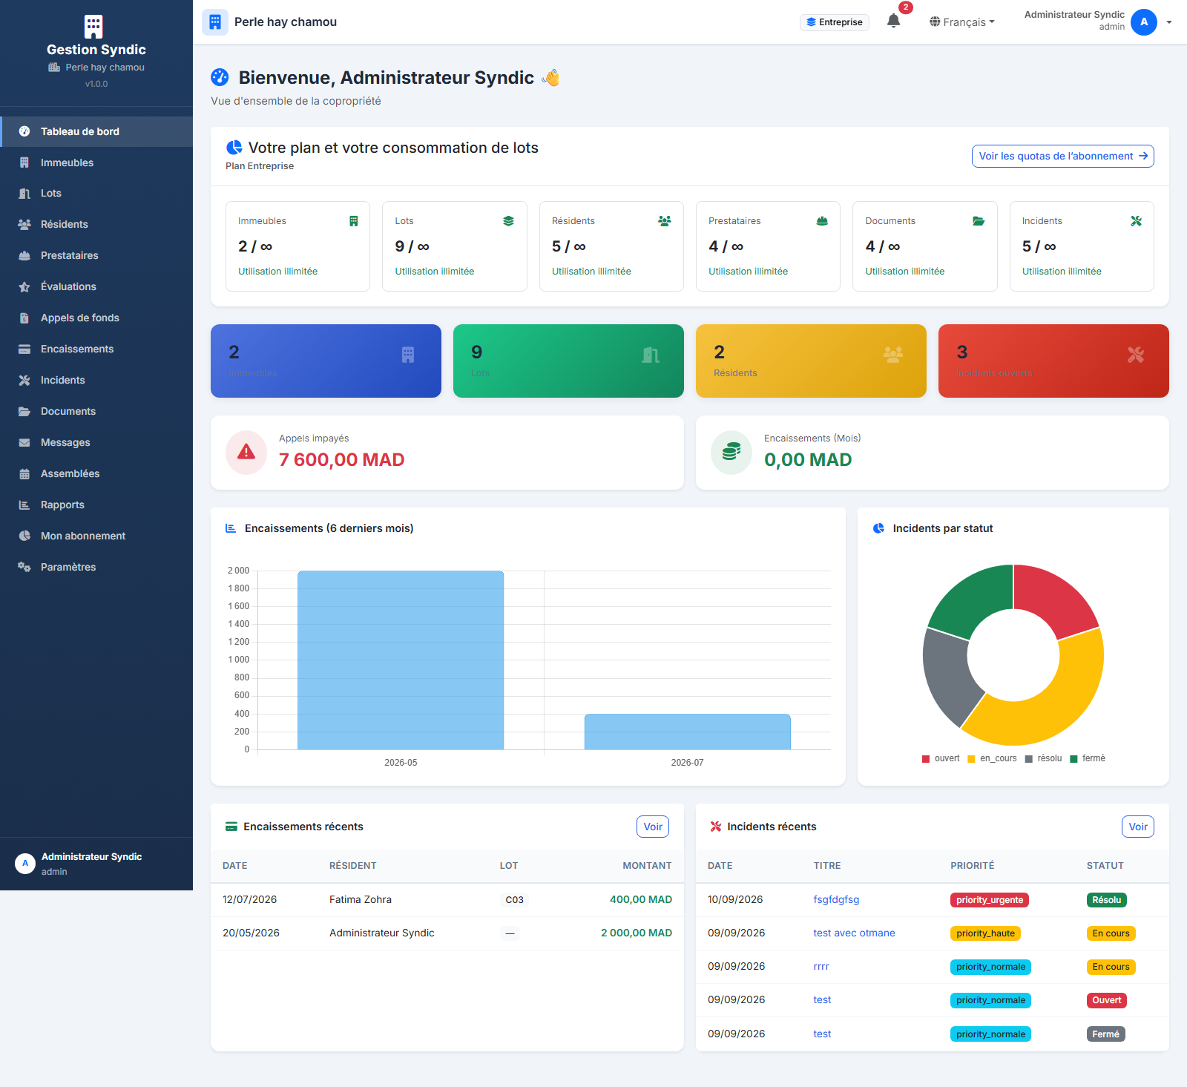
Task: Click Voir les quotas de l'abonnement button
Action: [x=1062, y=156]
